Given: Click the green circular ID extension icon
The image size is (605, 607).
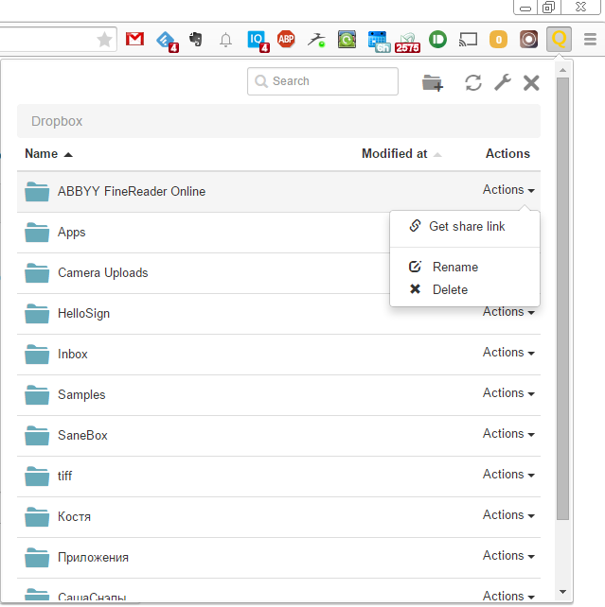Looking at the screenshot, I should point(438,39).
